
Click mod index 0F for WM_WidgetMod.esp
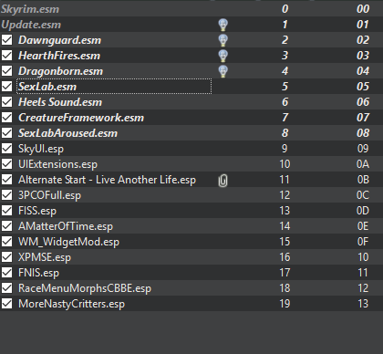(363, 242)
